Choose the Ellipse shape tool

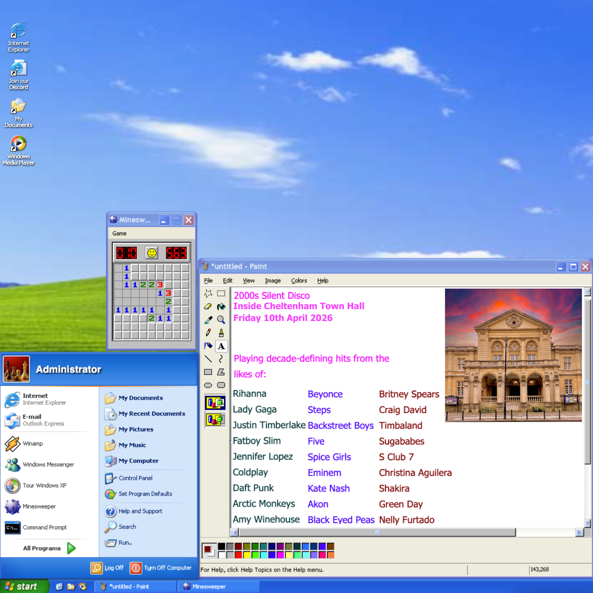coord(208,385)
